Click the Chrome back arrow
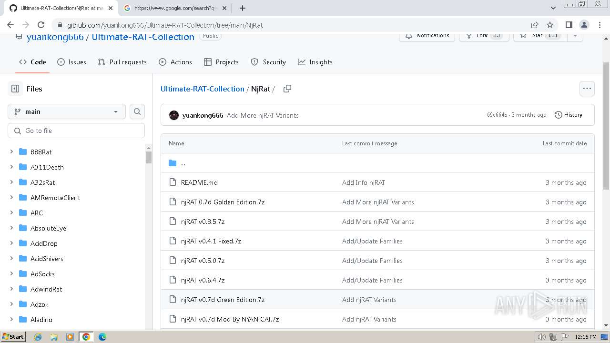The height and width of the screenshot is (343, 610). coord(10,25)
